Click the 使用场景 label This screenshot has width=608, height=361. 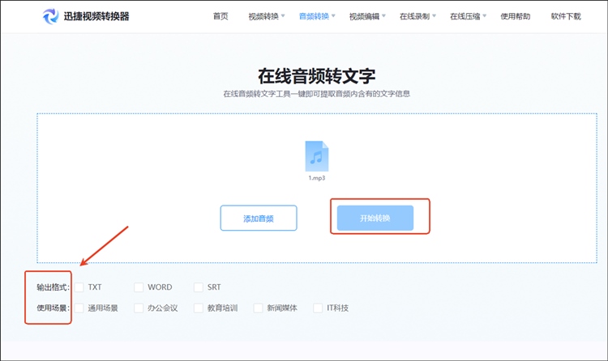[54, 308]
